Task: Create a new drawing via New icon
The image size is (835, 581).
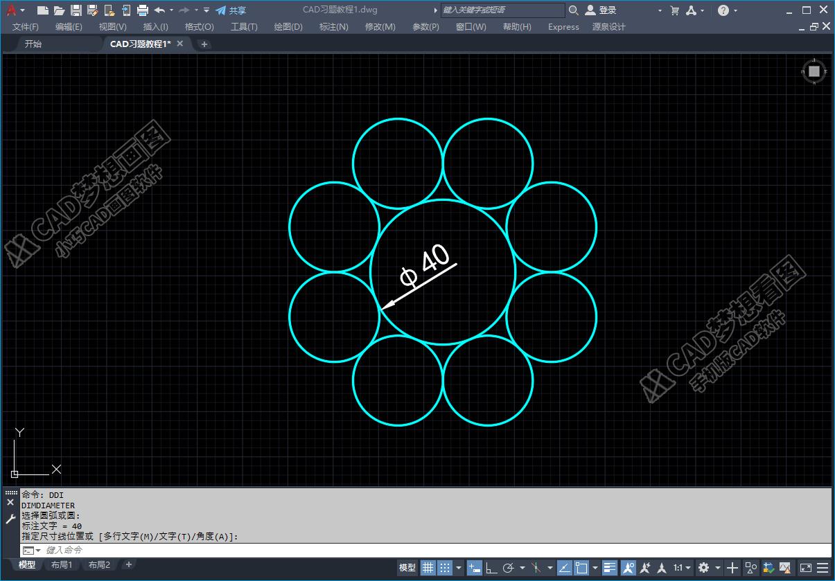Action: click(x=43, y=10)
